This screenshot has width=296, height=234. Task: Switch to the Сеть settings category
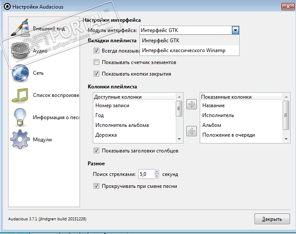click(38, 73)
